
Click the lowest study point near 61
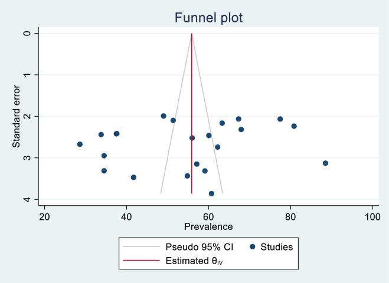point(211,193)
